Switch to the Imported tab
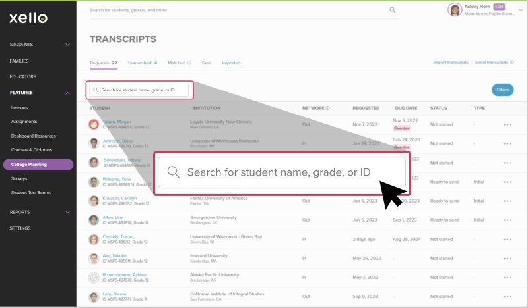 [x=231, y=63]
